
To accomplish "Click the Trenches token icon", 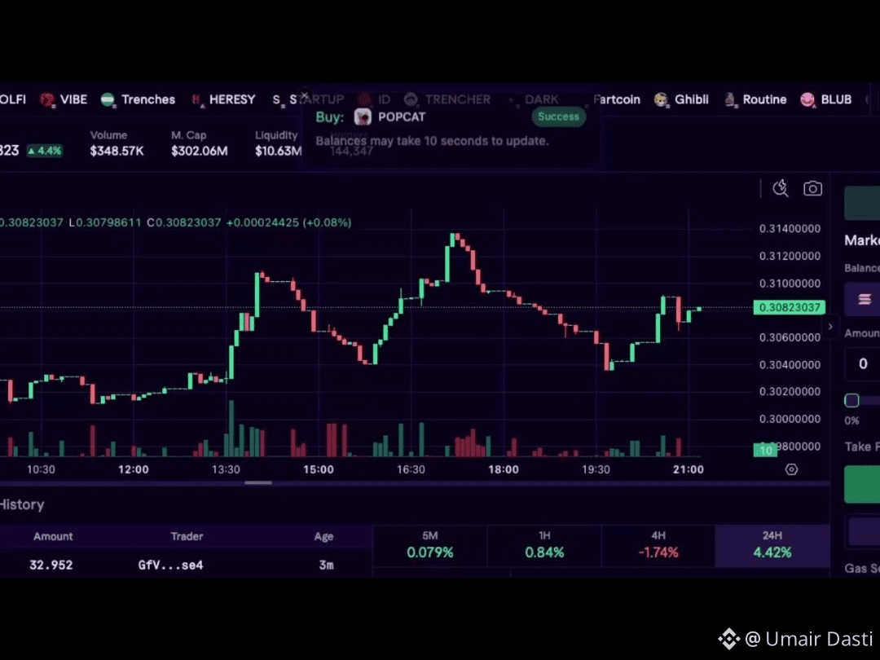I will [x=108, y=100].
